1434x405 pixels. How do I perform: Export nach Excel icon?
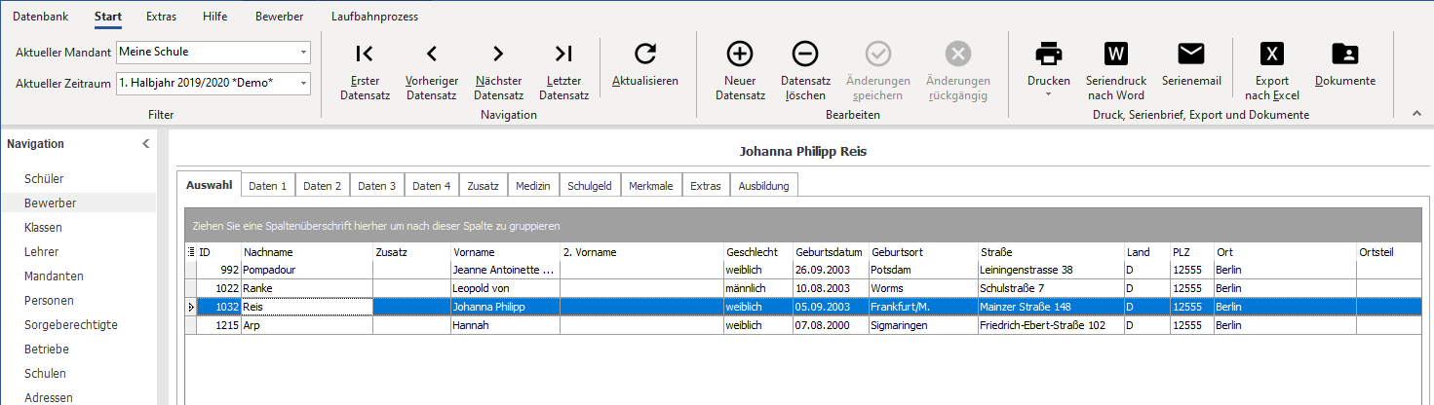pyautogui.click(x=1272, y=54)
